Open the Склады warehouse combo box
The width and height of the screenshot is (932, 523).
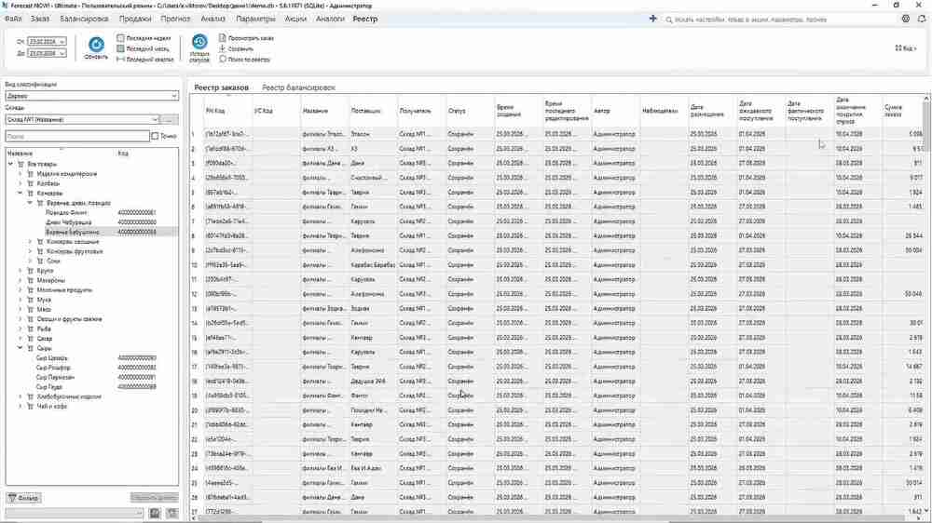[x=82, y=119]
